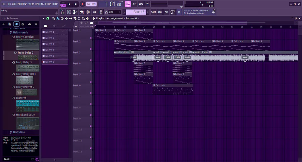Click the tempo 140.000 field

[91, 4]
